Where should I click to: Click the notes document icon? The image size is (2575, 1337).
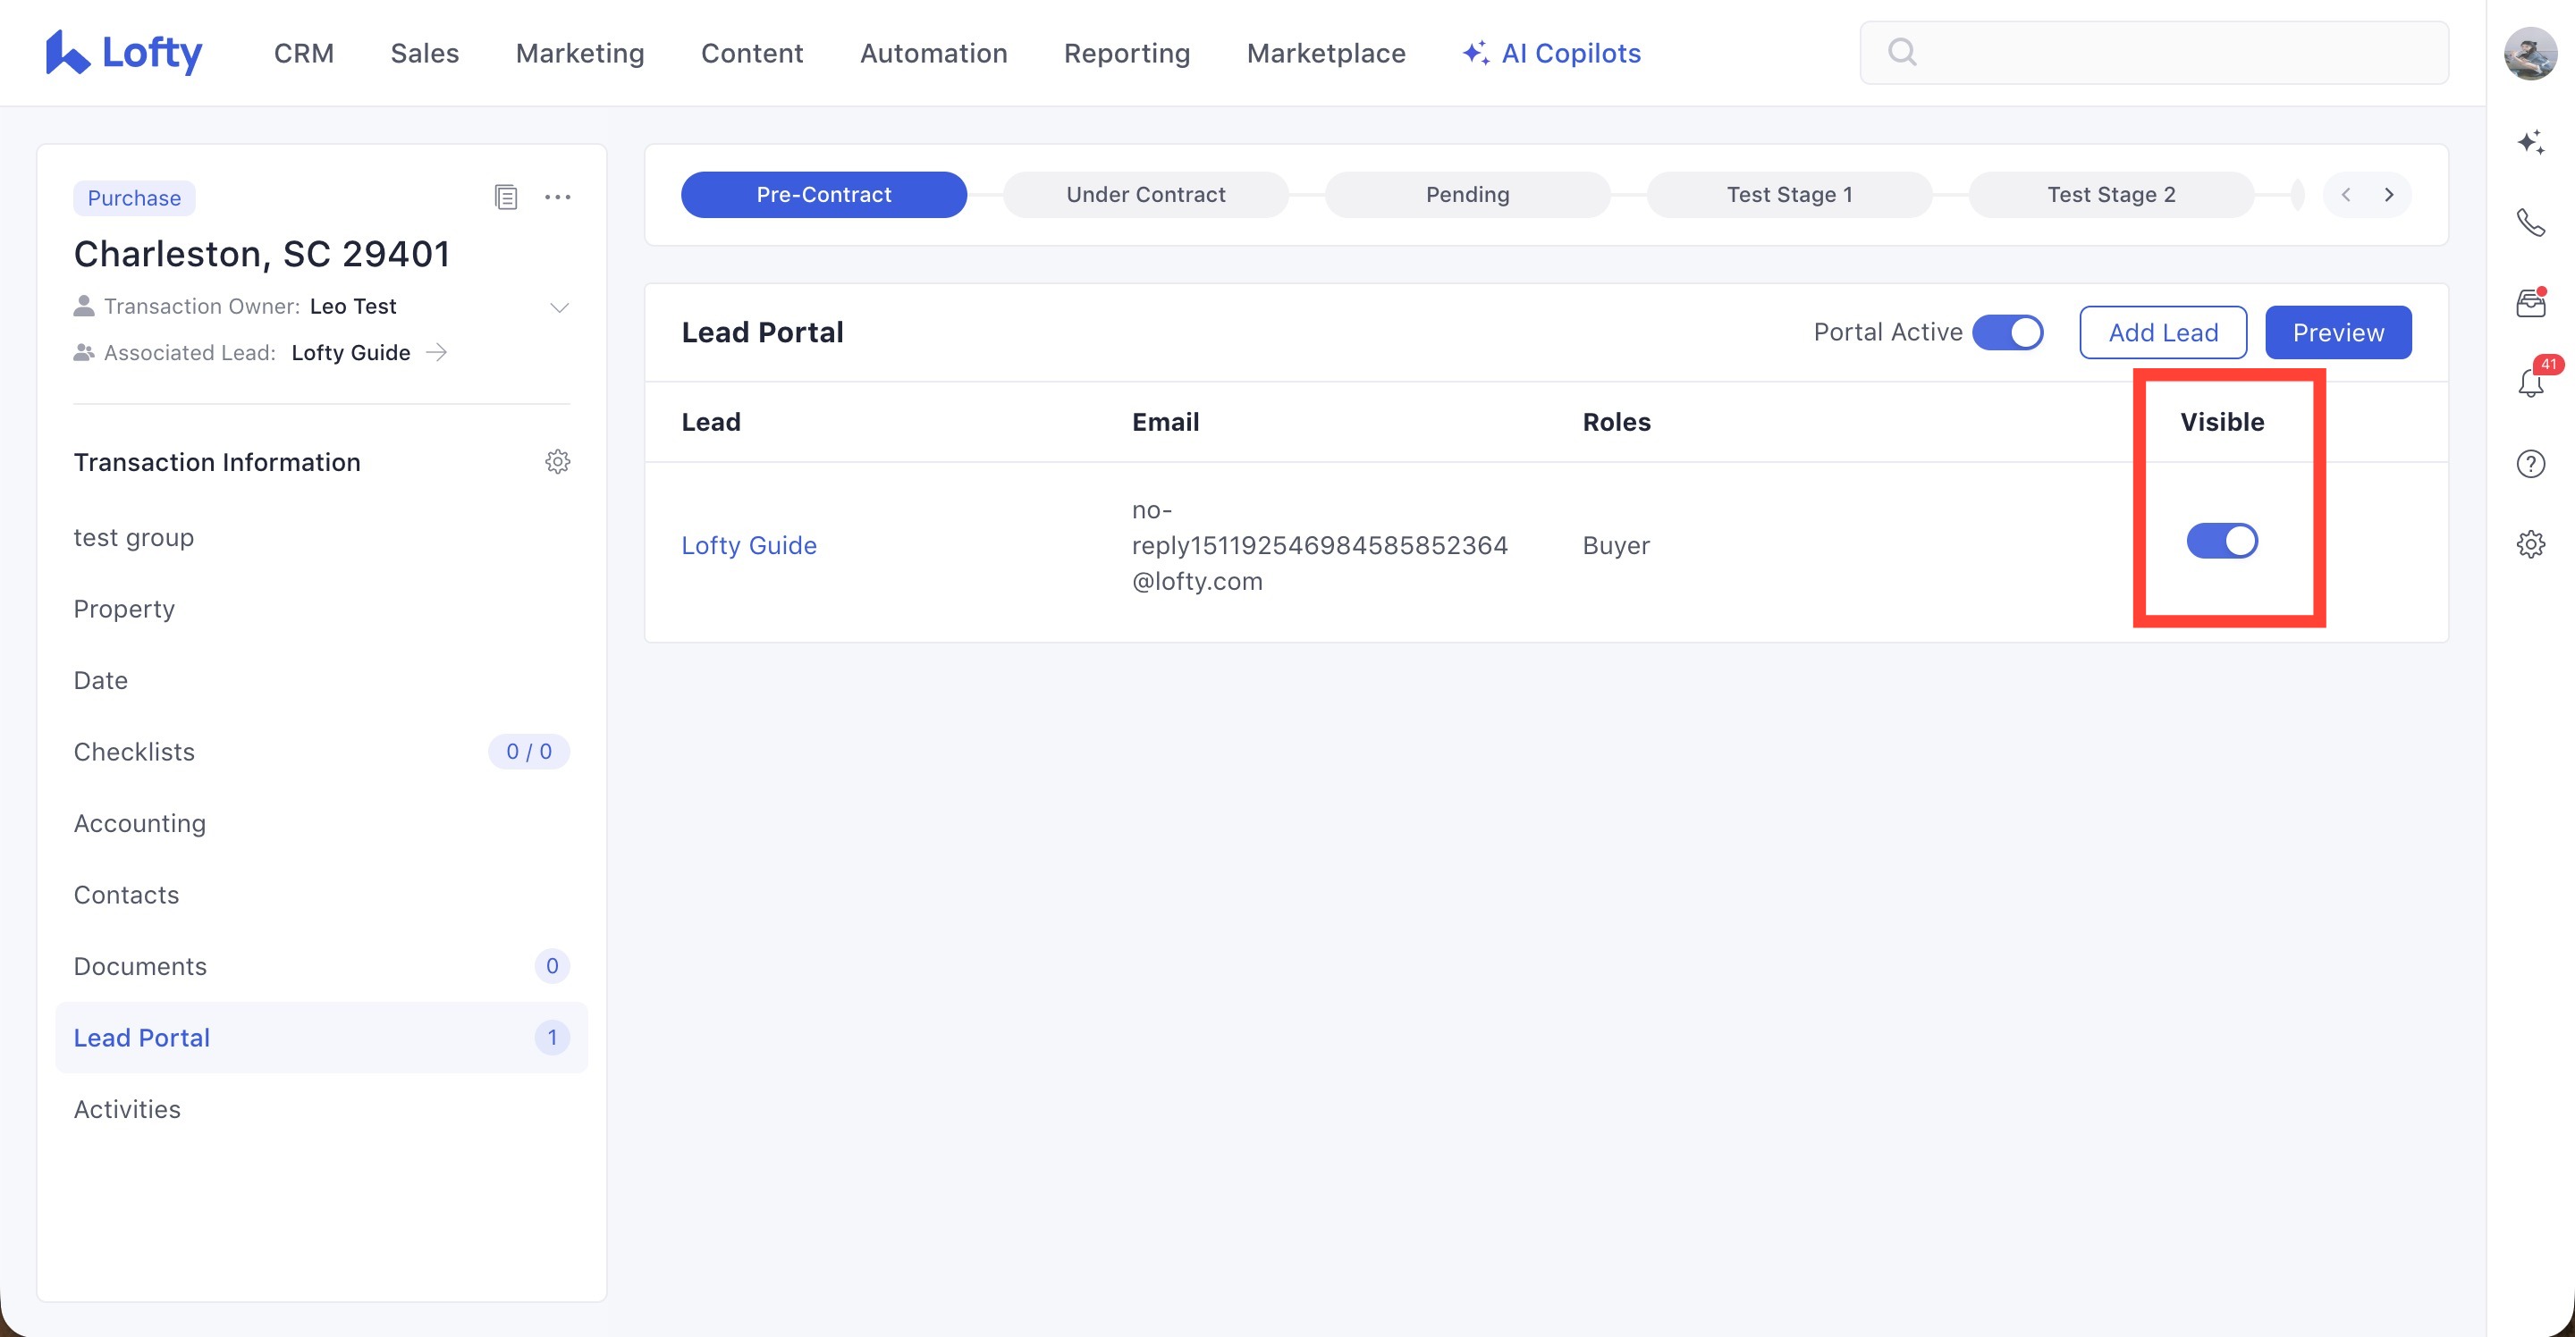click(506, 197)
